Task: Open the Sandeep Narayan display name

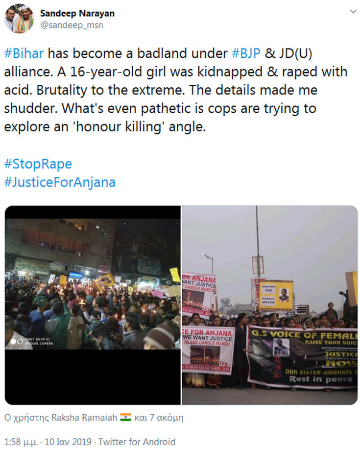Action: pyautogui.click(x=77, y=13)
